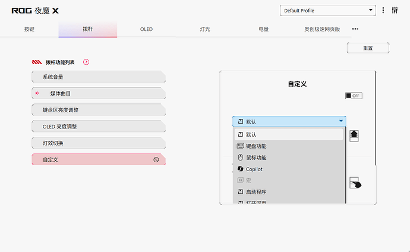
Task: Switch to the 灯光 tab
Action: 204,29
